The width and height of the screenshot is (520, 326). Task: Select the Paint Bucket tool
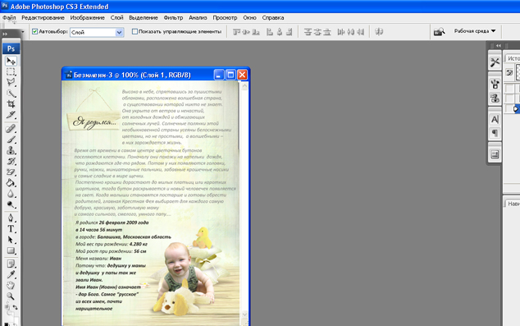coord(11,183)
